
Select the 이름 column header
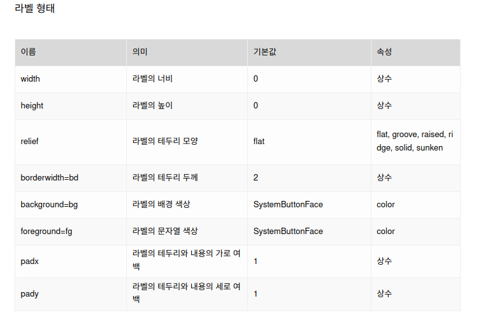(71, 52)
